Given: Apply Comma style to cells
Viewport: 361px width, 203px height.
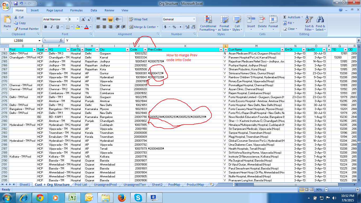Looking at the screenshot, I should click(x=180, y=27).
